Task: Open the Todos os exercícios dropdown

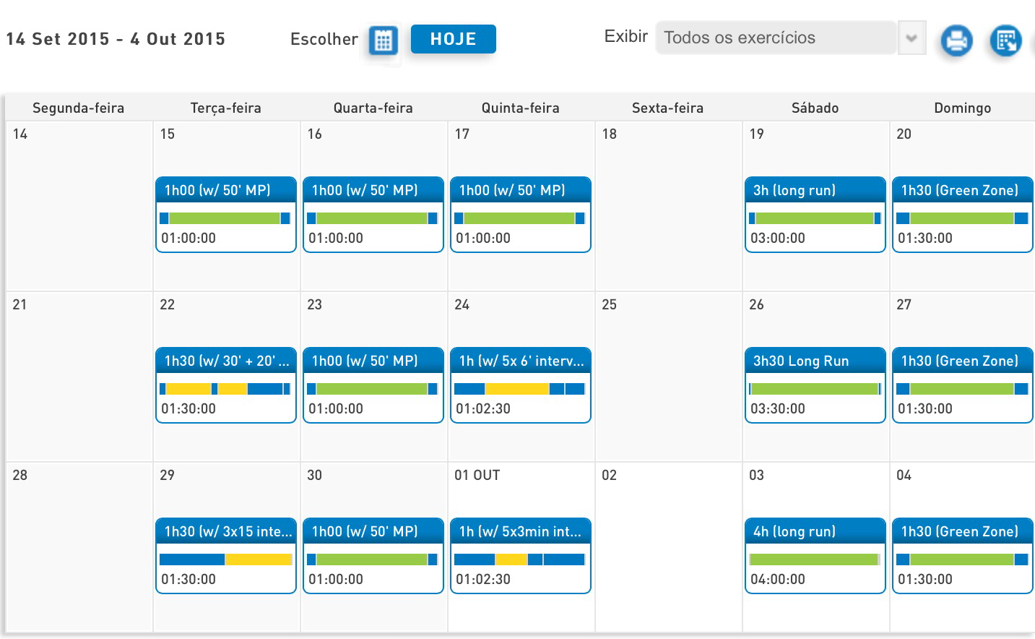Action: pyautogui.click(x=776, y=38)
